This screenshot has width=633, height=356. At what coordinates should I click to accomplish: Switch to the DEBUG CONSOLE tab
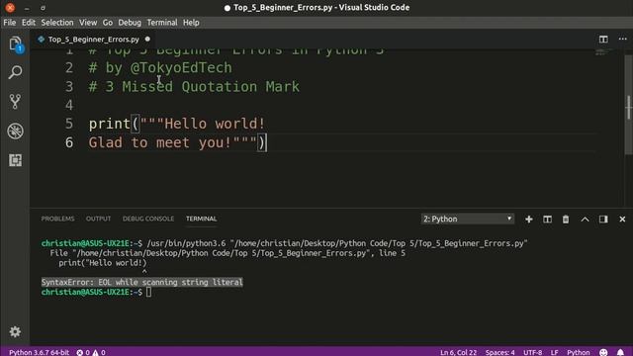(148, 219)
